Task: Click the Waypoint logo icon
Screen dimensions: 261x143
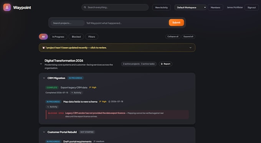Action: click(7, 7)
